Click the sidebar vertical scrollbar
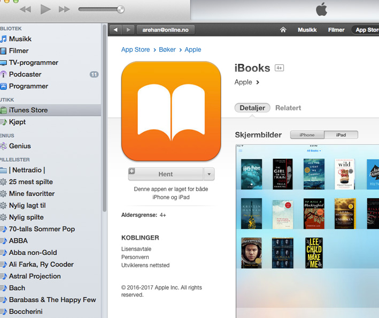The width and height of the screenshot is (379, 318). pyautogui.click(x=104, y=119)
